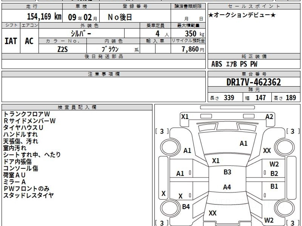This screenshot has height=226, width=302.
Task: Select the 登録番号 header
Action: point(135,6)
